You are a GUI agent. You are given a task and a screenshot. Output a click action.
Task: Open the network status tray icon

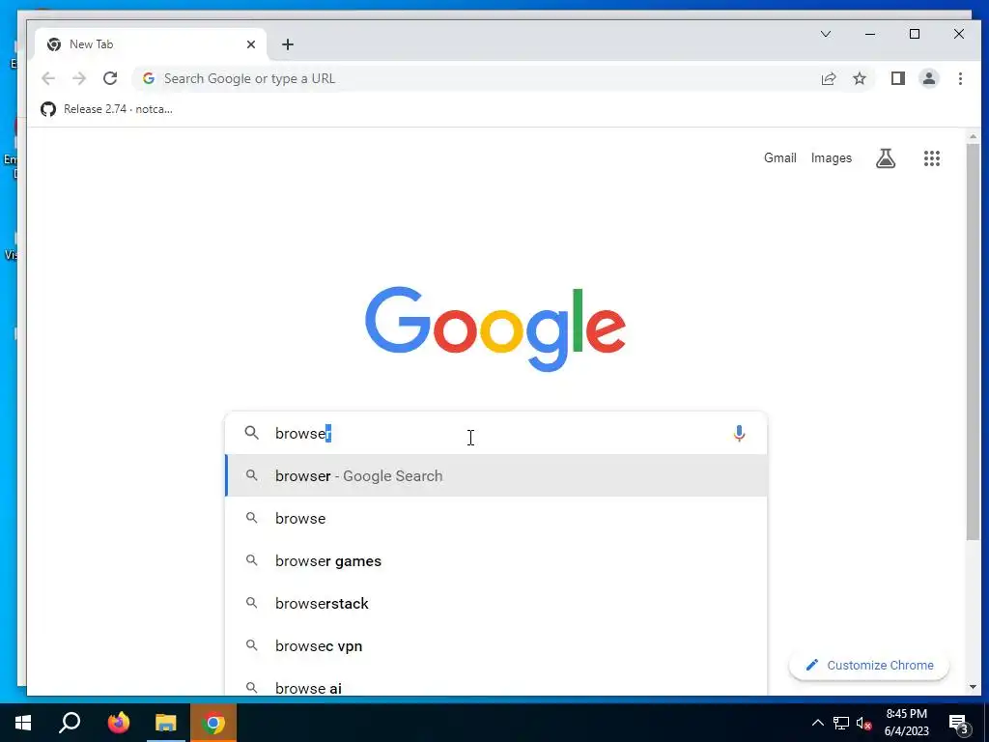pos(840,723)
